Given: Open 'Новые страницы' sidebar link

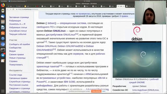Looking at the screenshot, I should pyautogui.click(x=17, y=58).
